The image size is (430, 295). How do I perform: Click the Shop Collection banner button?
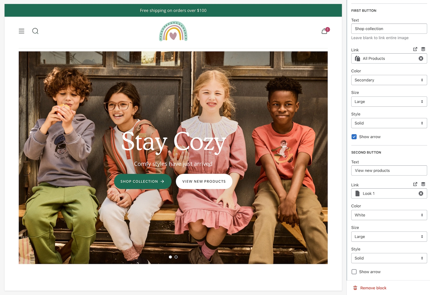[x=142, y=182]
